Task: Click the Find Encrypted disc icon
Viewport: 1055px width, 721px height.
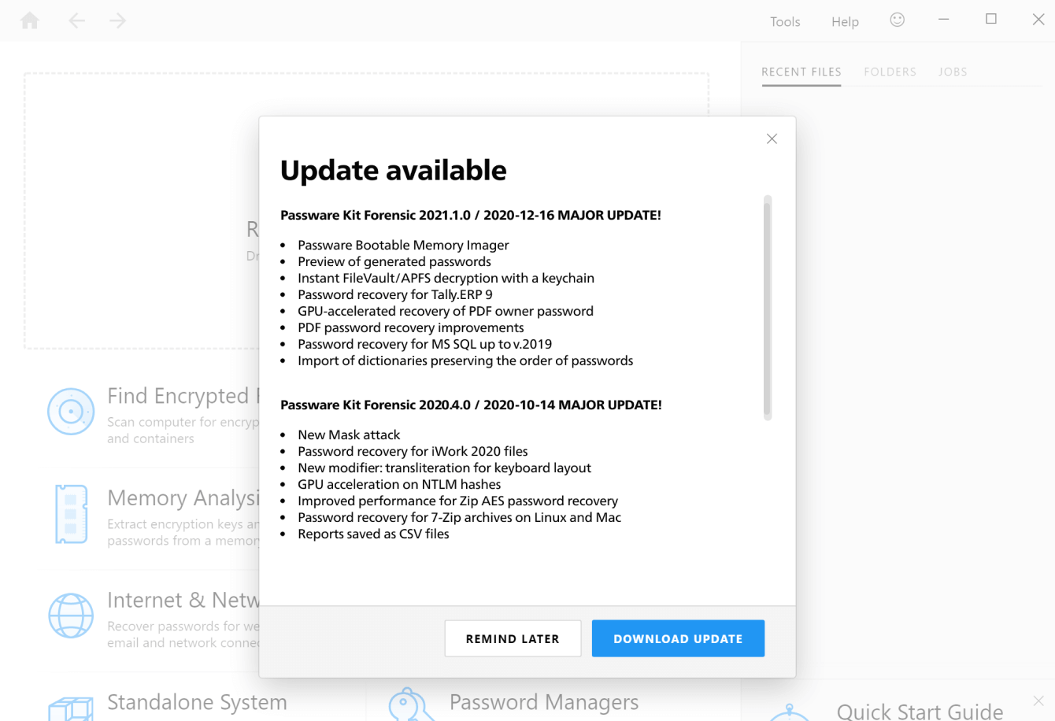Action: (x=71, y=412)
